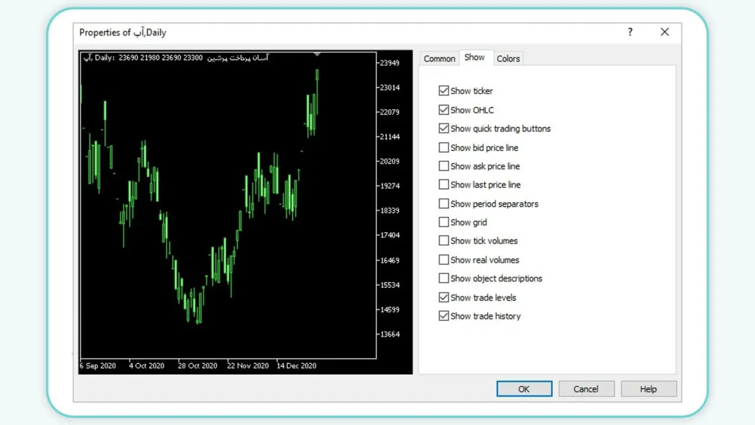755x425 pixels.
Task: Enable Show bid price line
Action: [444, 148]
